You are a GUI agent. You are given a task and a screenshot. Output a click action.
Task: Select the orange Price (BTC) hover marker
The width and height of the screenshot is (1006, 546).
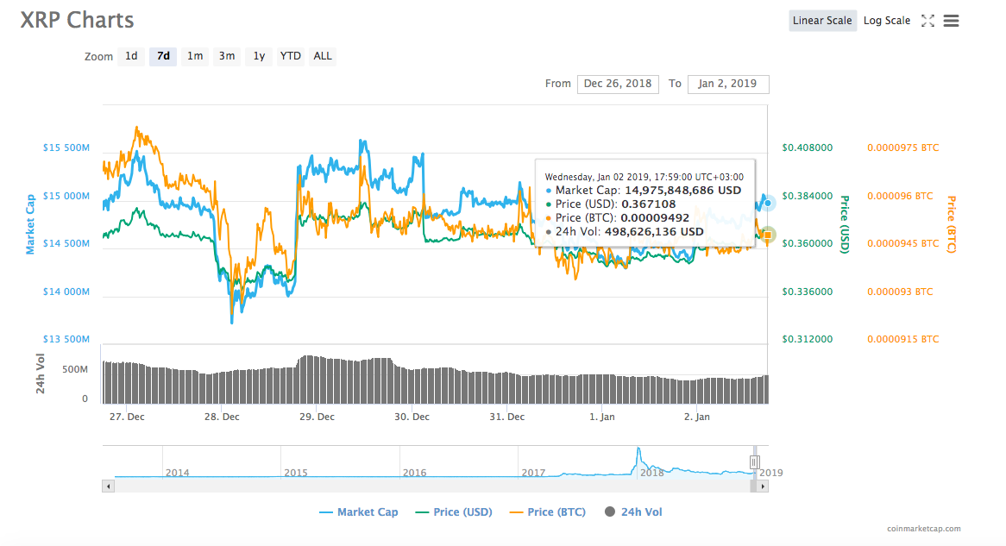click(x=767, y=235)
